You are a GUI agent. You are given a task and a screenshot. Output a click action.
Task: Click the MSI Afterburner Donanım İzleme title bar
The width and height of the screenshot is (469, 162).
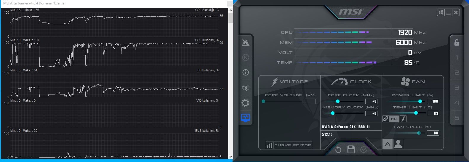pos(114,3)
